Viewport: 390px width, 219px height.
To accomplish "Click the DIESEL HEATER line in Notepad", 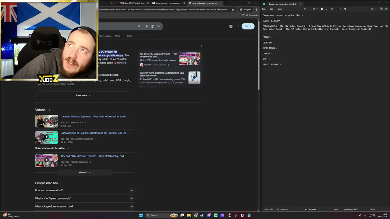I will [271, 64].
